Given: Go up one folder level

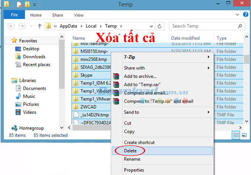Looking at the screenshot, I should tap(39, 26).
